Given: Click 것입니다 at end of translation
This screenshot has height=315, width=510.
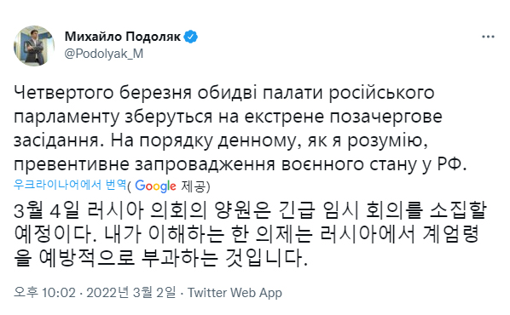Looking at the screenshot, I should pos(266,258).
